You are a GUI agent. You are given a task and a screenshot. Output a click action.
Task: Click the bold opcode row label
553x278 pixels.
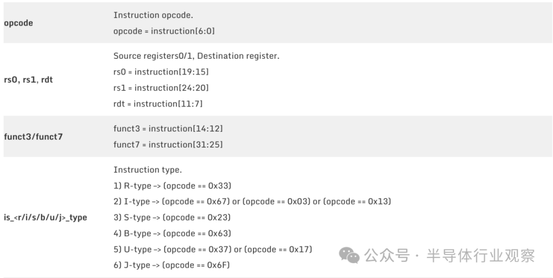click(x=18, y=23)
